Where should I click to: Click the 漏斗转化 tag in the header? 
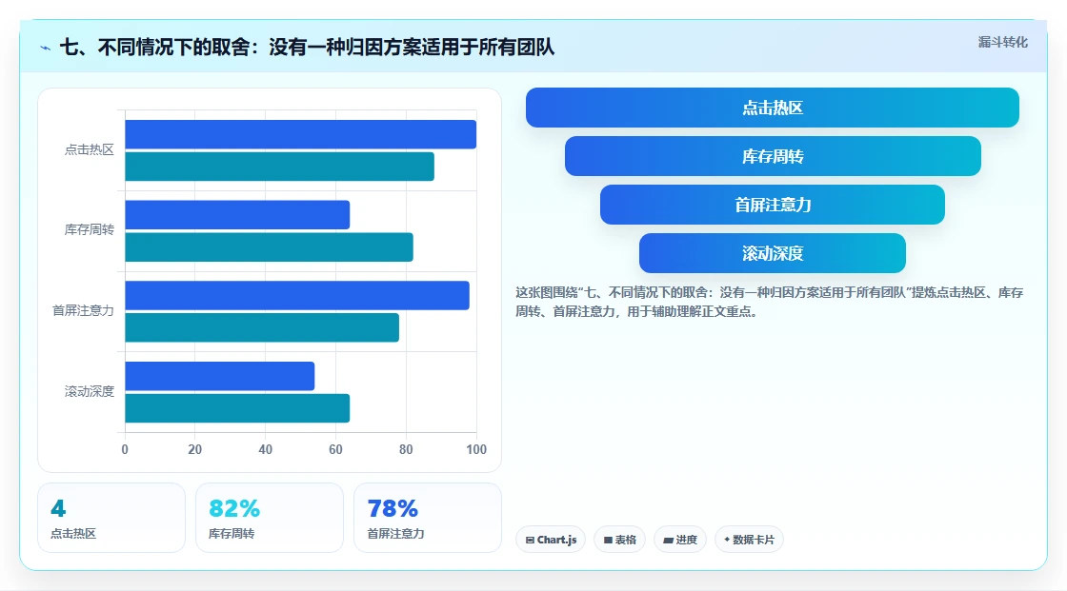pos(1002,42)
